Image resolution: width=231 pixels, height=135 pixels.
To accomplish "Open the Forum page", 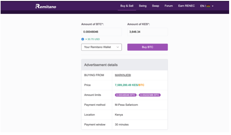I will tap(169, 6).
